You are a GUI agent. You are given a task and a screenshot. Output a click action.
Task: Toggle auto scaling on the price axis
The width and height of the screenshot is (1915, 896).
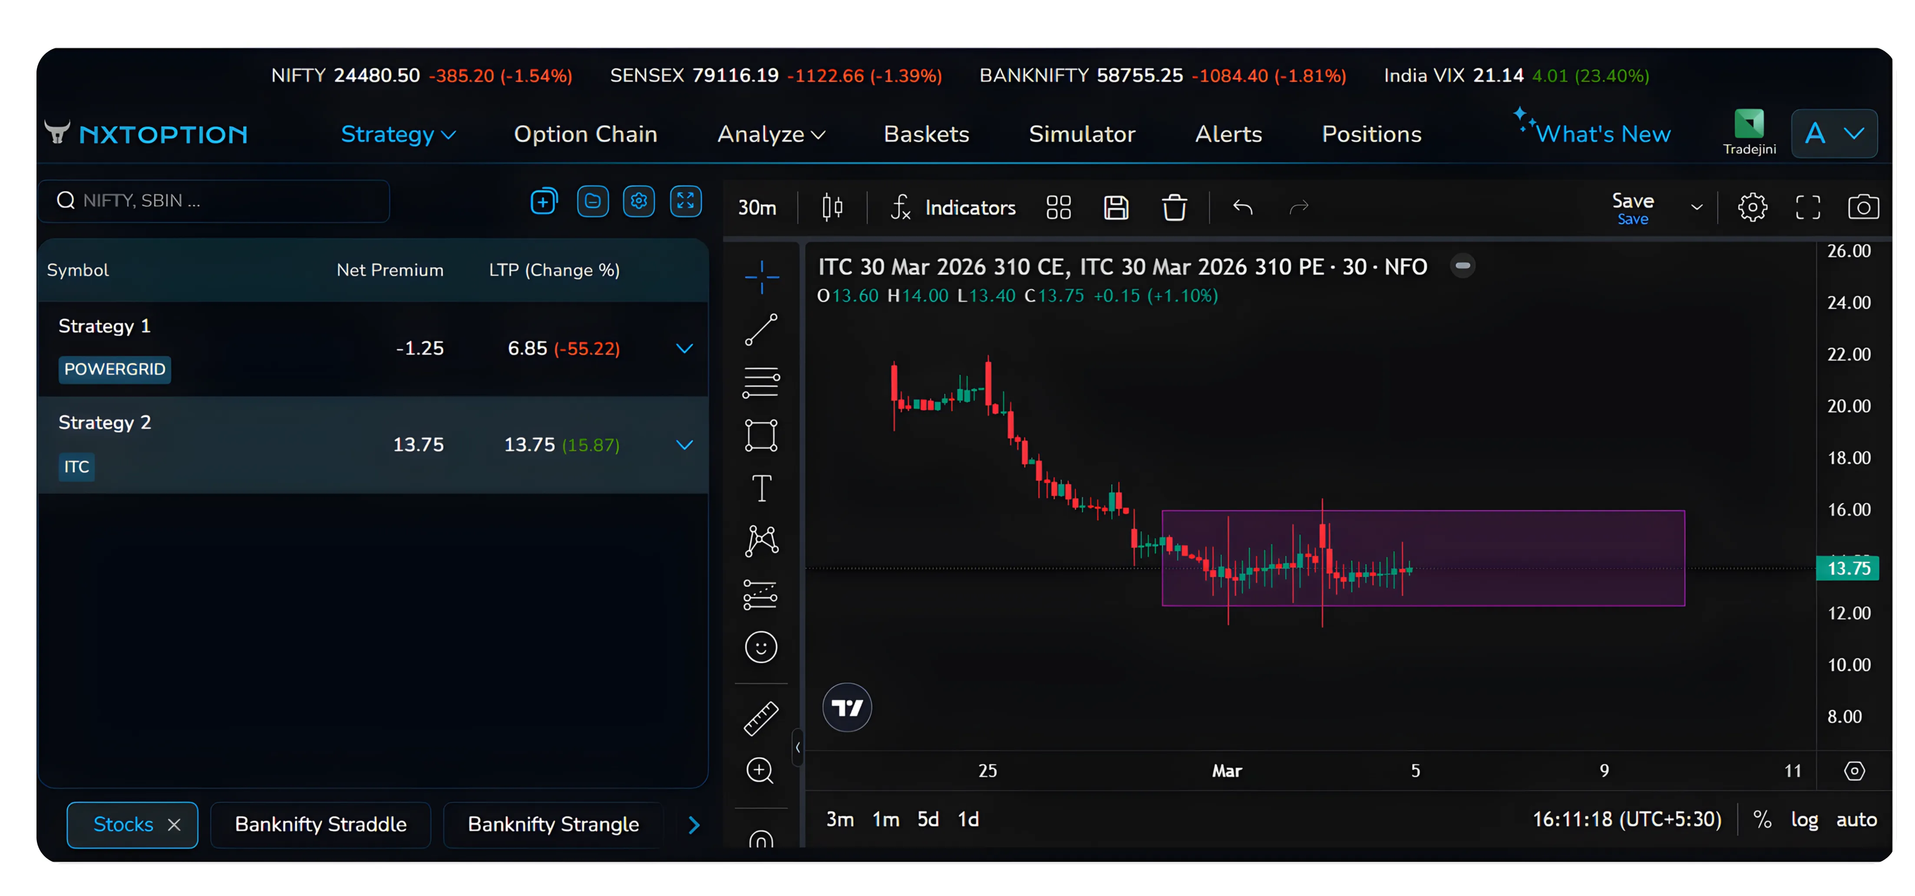[1856, 820]
